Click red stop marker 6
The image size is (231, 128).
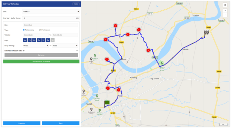[x=128, y=35]
